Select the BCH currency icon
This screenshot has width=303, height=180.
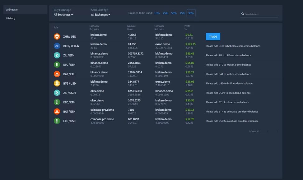57,46
